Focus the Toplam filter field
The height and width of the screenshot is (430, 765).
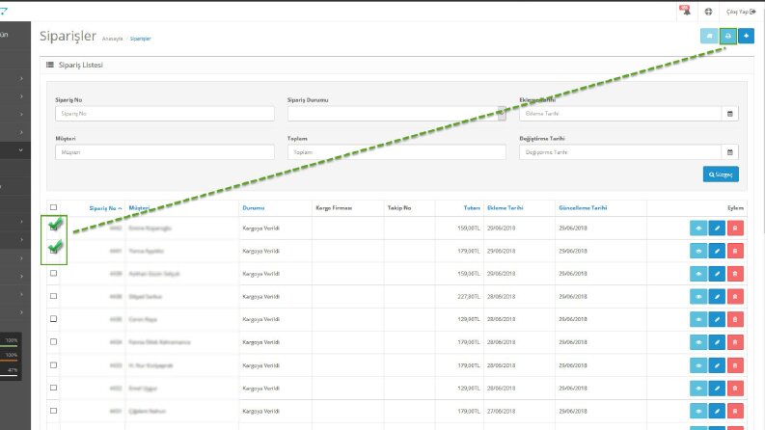[396, 152]
